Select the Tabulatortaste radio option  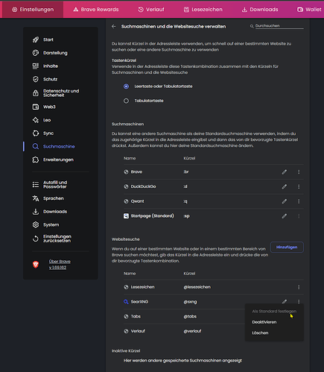126,101
